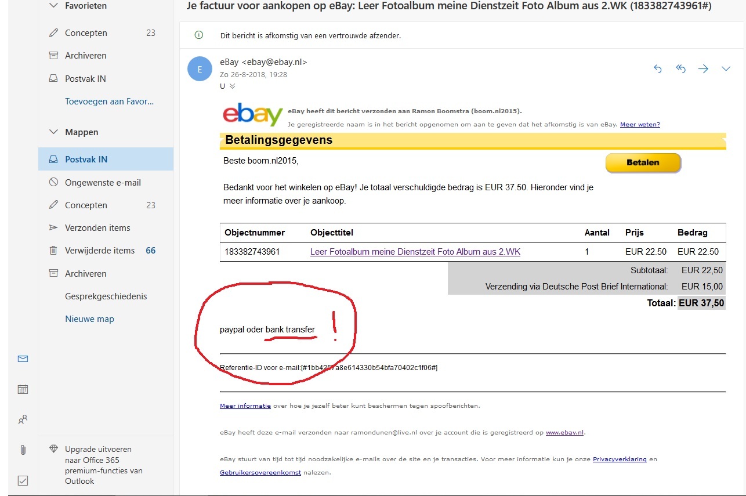Click the archive box icon in Favorieten
The image size is (746, 496).
[53, 56]
